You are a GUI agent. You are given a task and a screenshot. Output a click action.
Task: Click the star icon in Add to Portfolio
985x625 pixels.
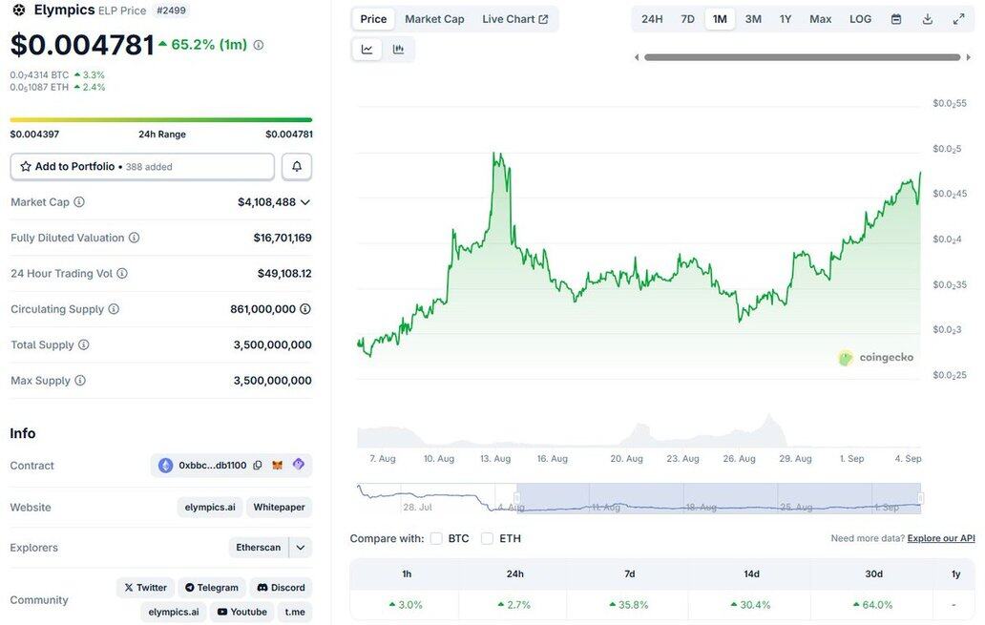pos(26,166)
